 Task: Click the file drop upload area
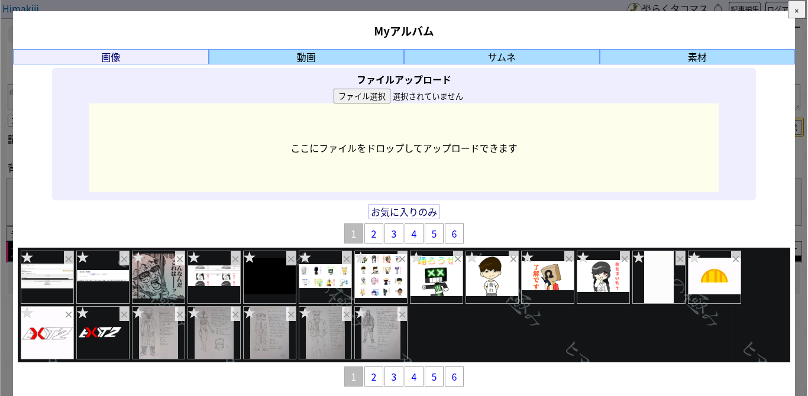click(404, 148)
